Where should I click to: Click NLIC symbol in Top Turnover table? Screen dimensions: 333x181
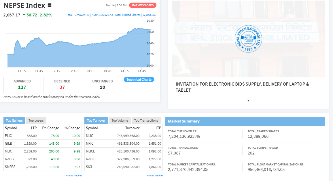coord(89,136)
